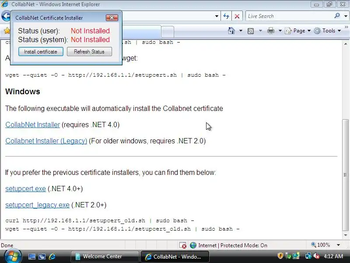Switch to Welcome Center taskbar button
The height and width of the screenshot is (263, 350).
(x=105, y=256)
